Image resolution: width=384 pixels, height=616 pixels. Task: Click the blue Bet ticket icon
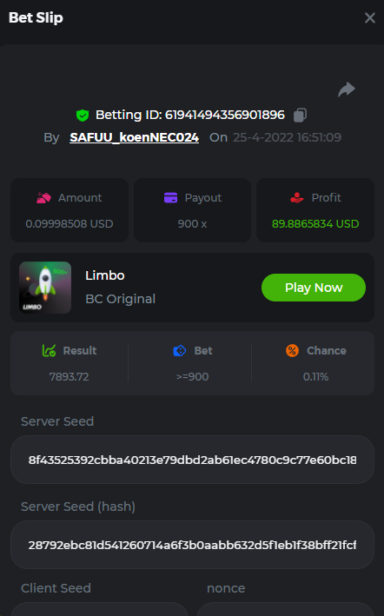pyautogui.click(x=180, y=350)
